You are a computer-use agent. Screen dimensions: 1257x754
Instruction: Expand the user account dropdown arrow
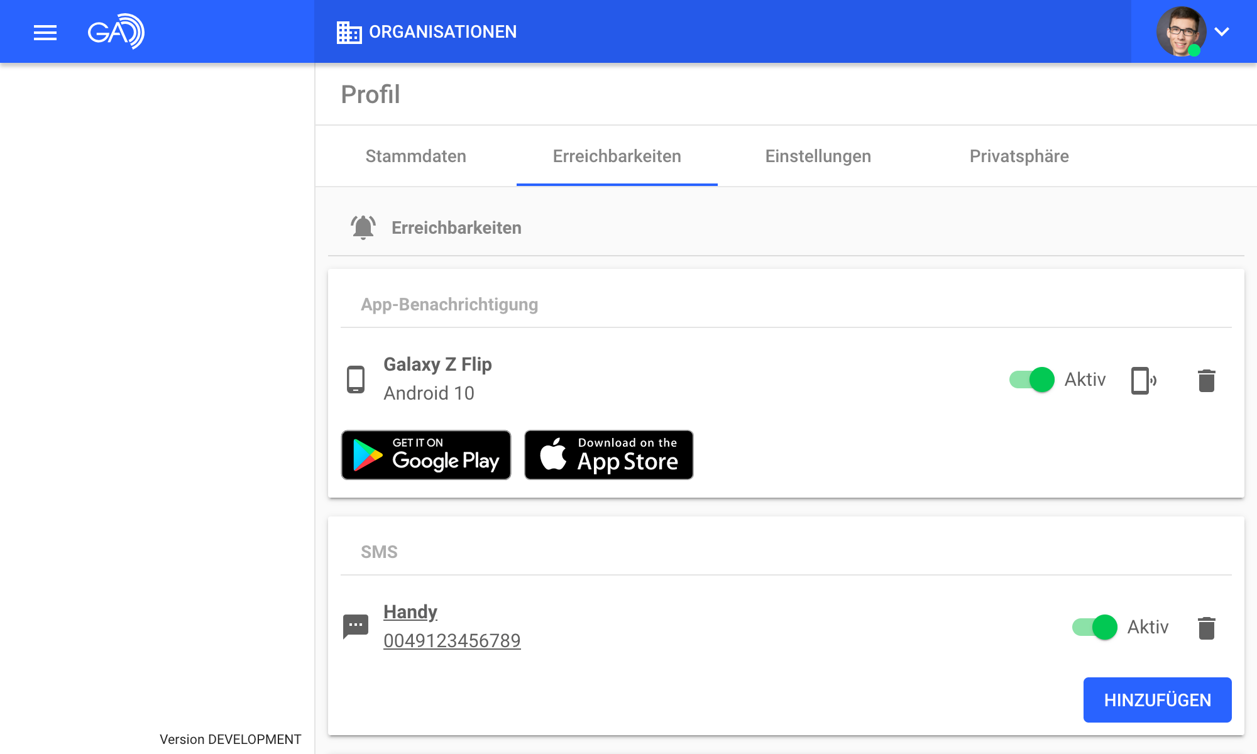pos(1222,31)
